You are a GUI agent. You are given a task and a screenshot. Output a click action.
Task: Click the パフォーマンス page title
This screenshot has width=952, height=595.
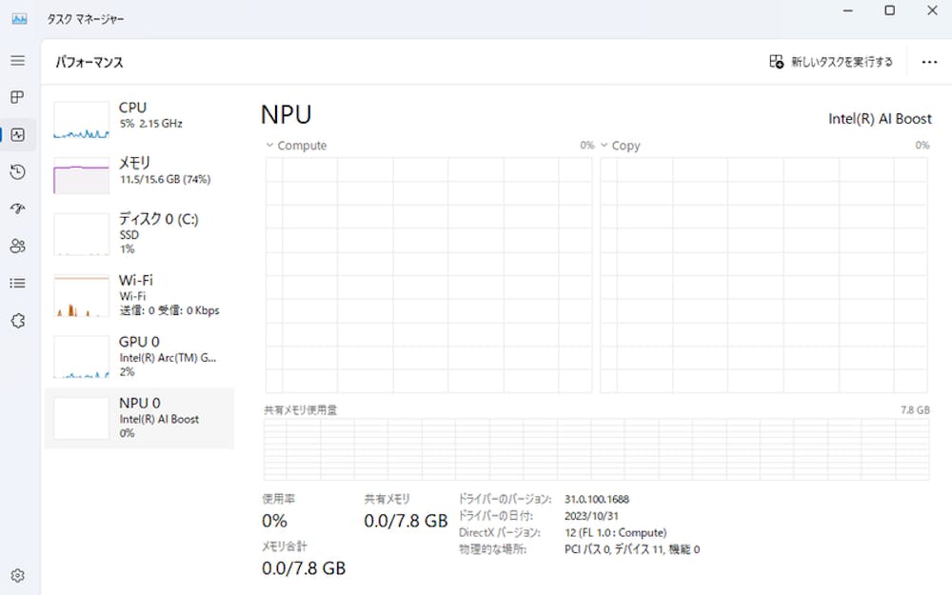click(89, 62)
